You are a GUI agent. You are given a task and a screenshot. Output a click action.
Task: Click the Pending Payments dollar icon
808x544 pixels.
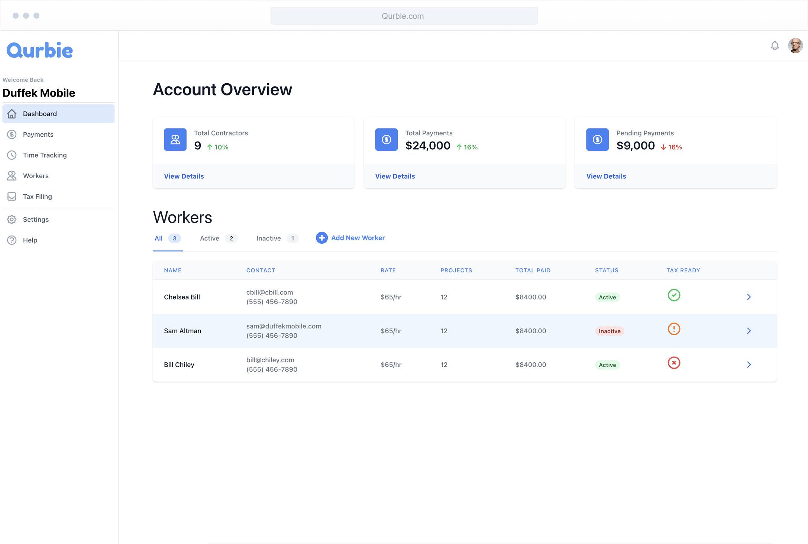coord(597,139)
